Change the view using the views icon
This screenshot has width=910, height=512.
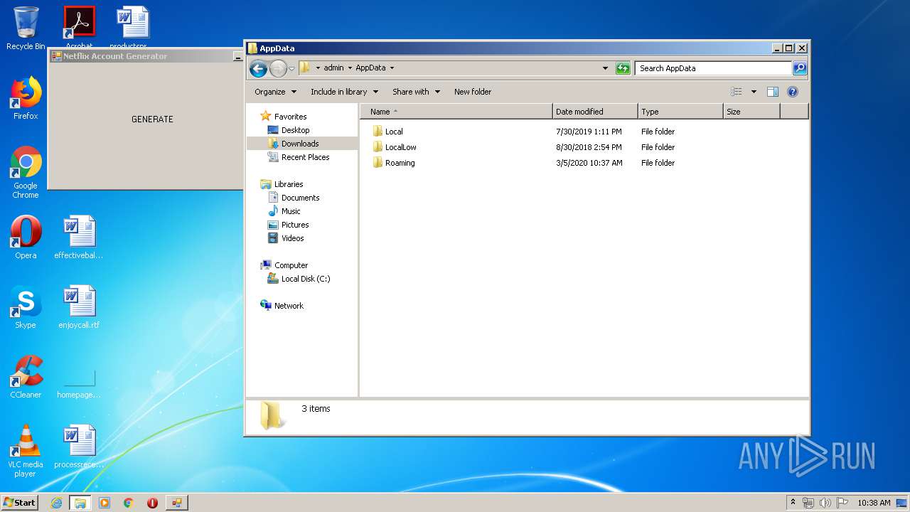pos(737,92)
